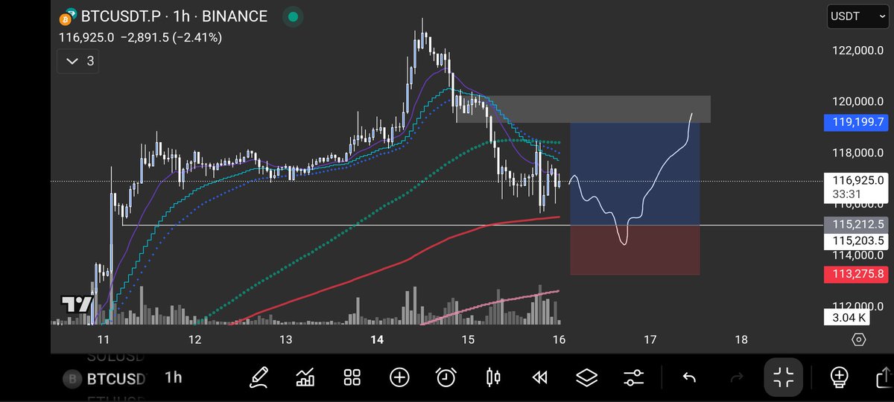Select the blue long position profit zone
Viewport: 894px width, 402px height.
pos(635,173)
